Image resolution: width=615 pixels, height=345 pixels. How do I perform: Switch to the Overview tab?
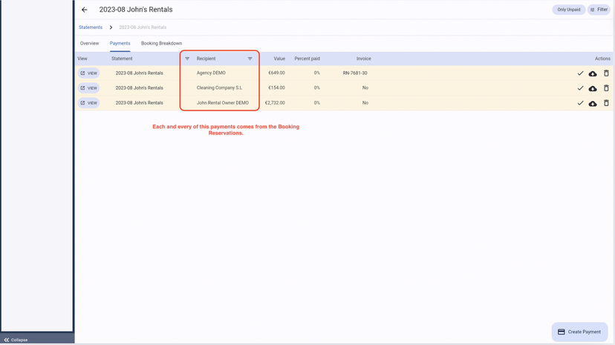pos(89,44)
